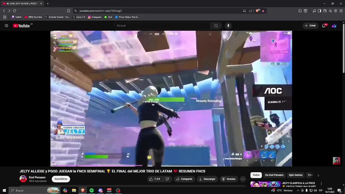The image size is (345, 194).
Task: Share the video with Compartir
Action: click(x=184, y=179)
